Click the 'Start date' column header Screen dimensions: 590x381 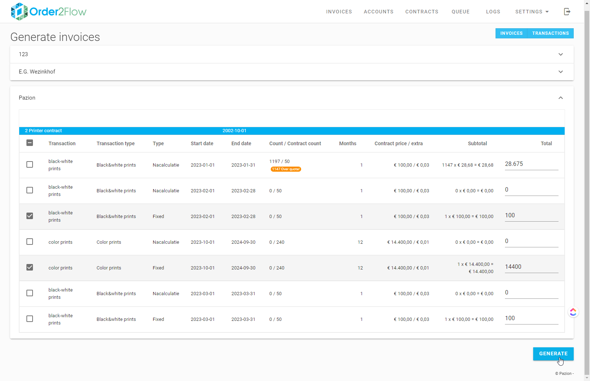pos(202,143)
